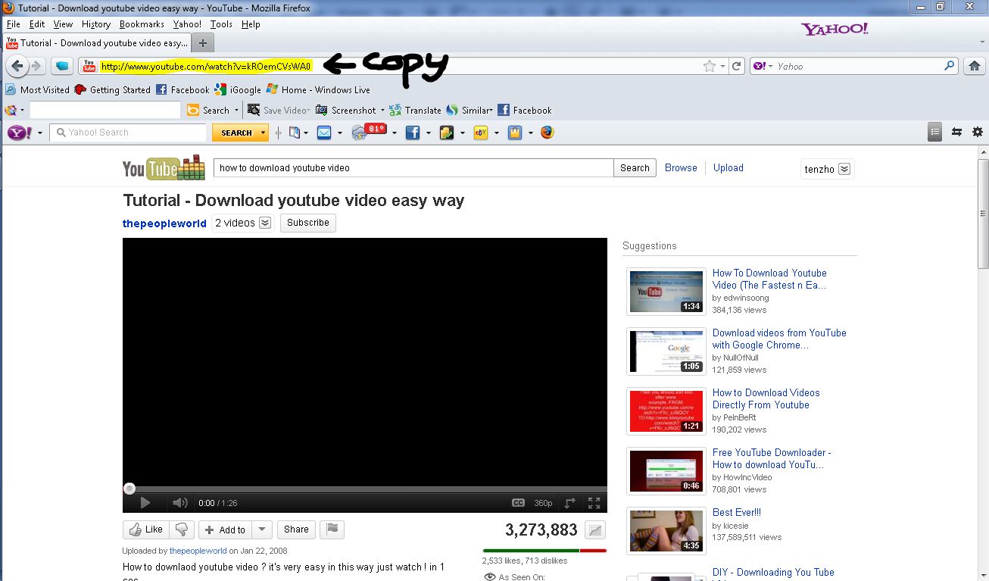Focus the YouTube search field
The width and height of the screenshot is (989, 581).
pyautogui.click(x=413, y=168)
